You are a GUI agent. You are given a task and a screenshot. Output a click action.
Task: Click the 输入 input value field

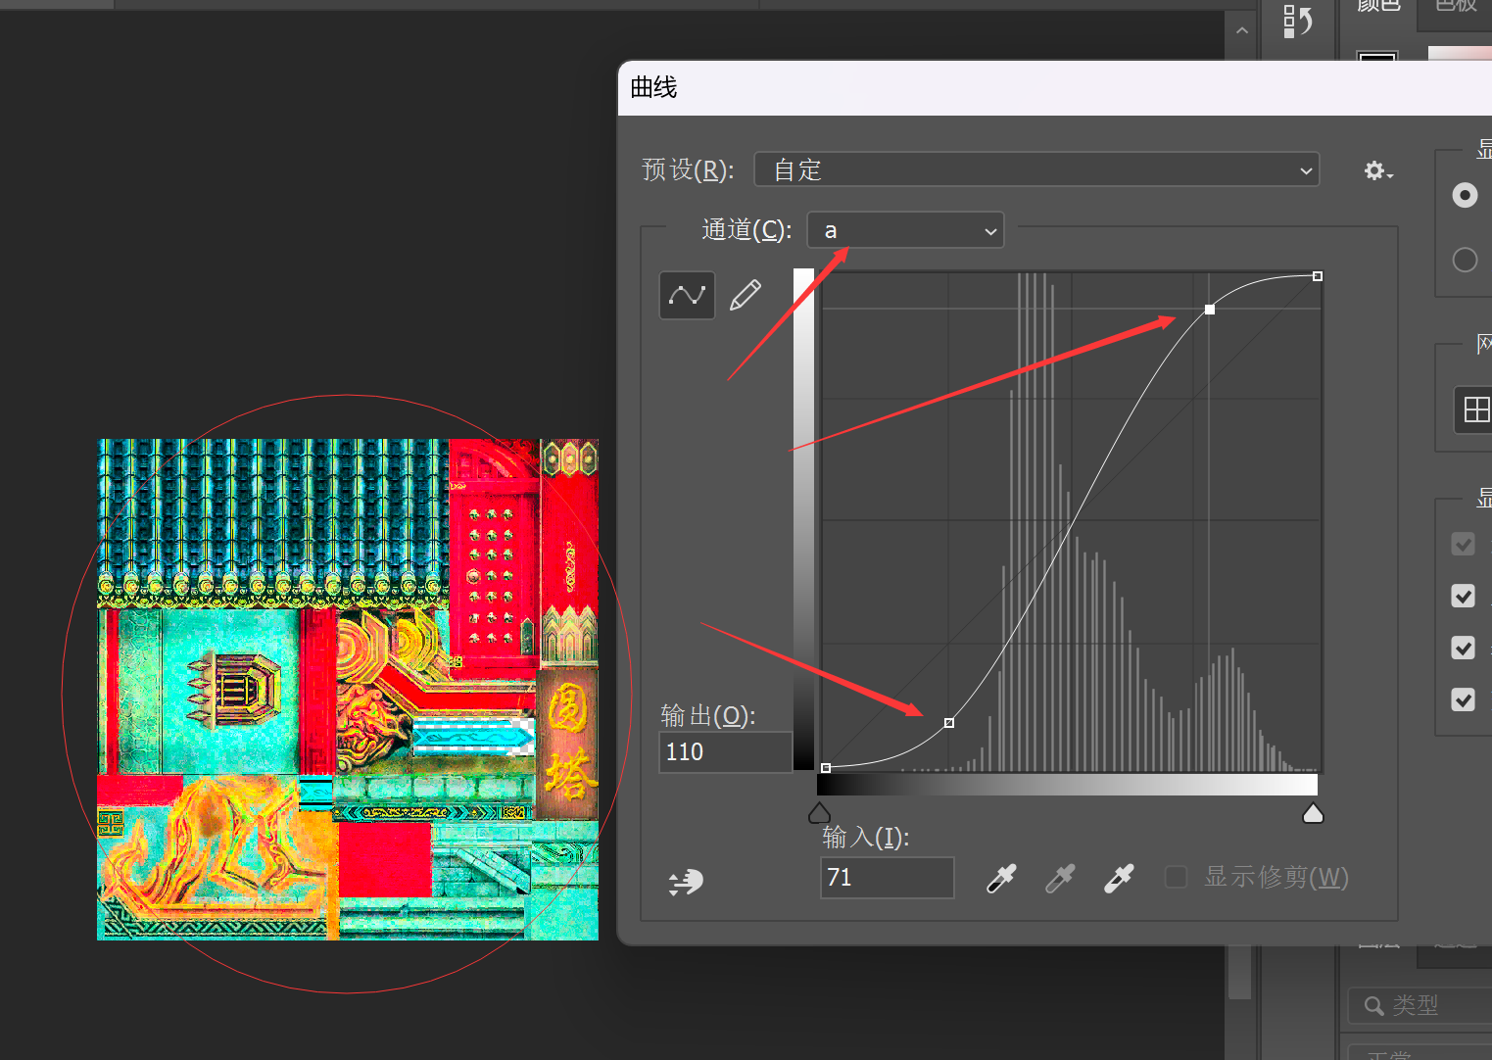[887, 877]
